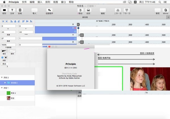Toggle the red X keyframe diamond
Viewport: 170px width, 119px height.
[x=75, y=28]
